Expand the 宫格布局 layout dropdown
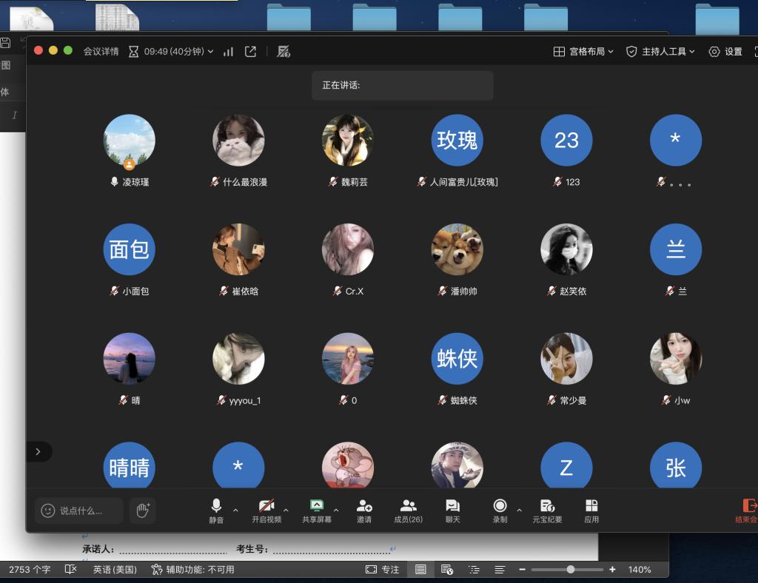This screenshot has height=583, width=758. pyautogui.click(x=583, y=52)
